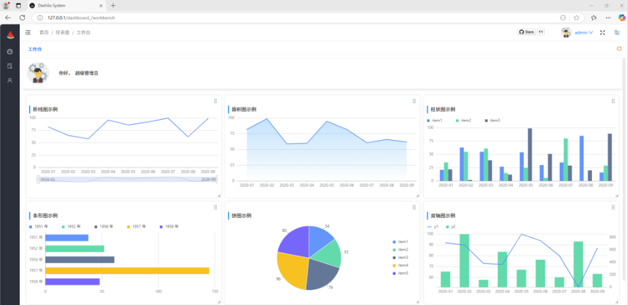Image resolution: width=628 pixels, height=305 pixels.
Task: Click the yellow 1957 年 horizontal bar
Action: tap(127, 270)
